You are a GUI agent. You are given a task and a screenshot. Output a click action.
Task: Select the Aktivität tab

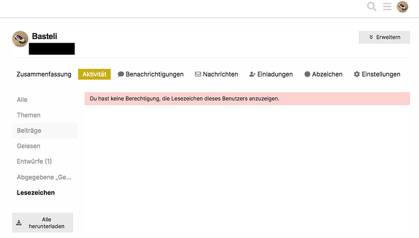(x=94, y=74)
